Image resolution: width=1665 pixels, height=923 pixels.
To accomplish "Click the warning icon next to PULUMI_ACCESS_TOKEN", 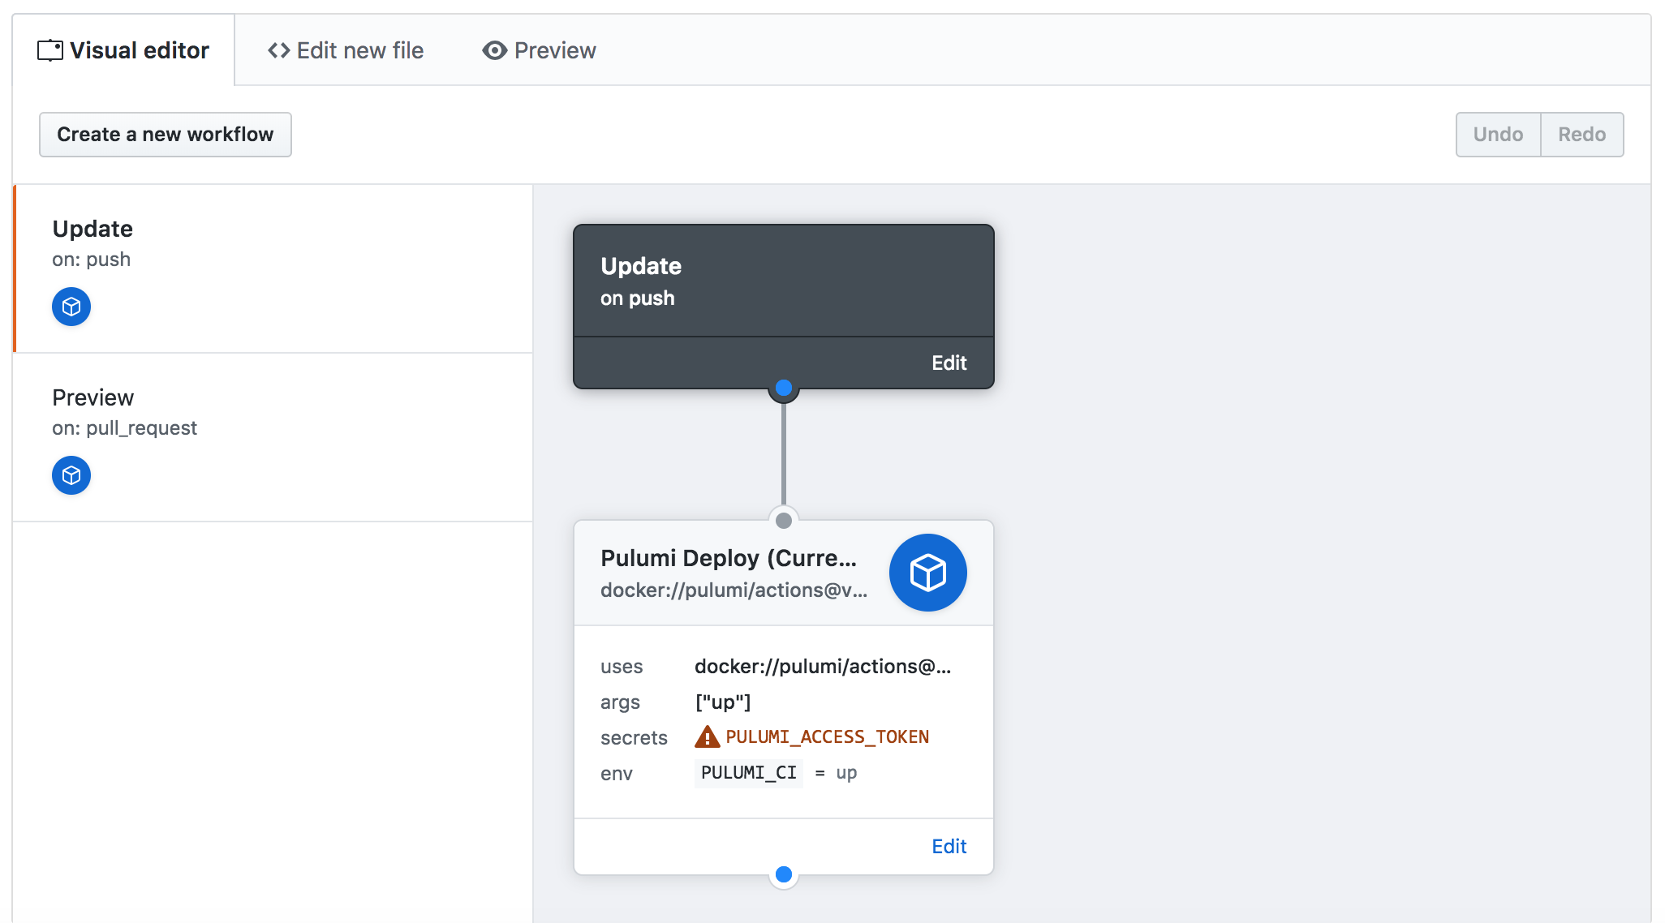I will (708, 736).
